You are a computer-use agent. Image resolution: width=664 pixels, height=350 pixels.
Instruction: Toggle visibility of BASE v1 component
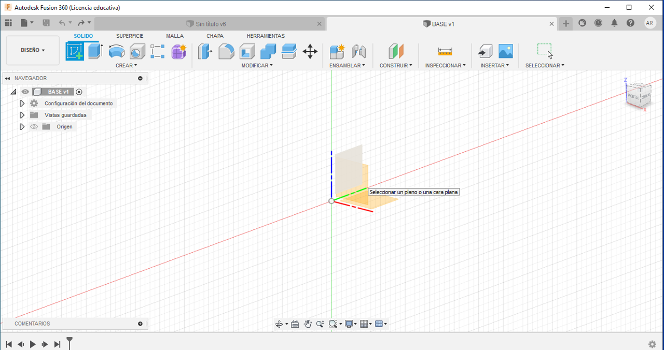tap(25, 92)
